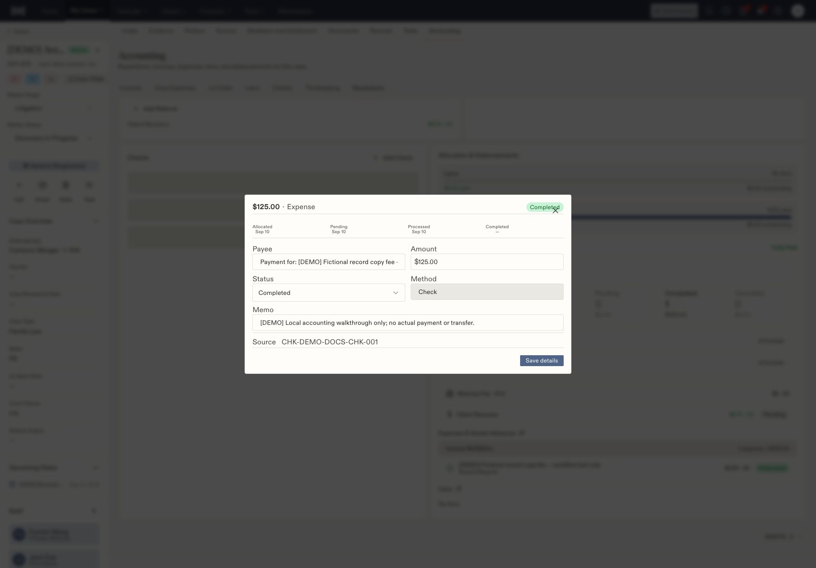Viewport: 816px width, 568px height.
Task: Save the expense with Save details
Action: point(541,361)
